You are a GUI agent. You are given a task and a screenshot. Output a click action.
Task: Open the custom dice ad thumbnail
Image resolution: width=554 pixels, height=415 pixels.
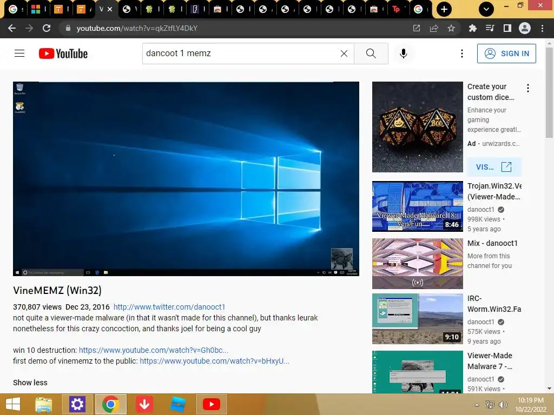click(418, 127)
